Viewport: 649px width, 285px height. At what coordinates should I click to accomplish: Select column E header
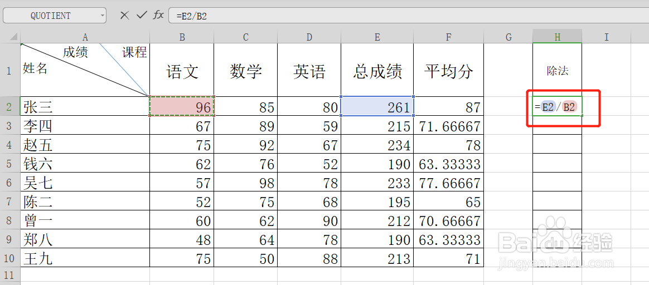tap(377, 37)
